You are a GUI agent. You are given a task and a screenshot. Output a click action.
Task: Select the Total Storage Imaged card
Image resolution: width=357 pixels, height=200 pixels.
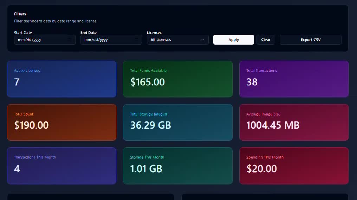(177, 122)
